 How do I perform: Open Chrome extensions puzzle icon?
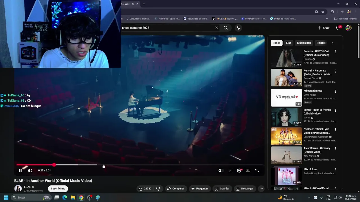click(332, 12)
